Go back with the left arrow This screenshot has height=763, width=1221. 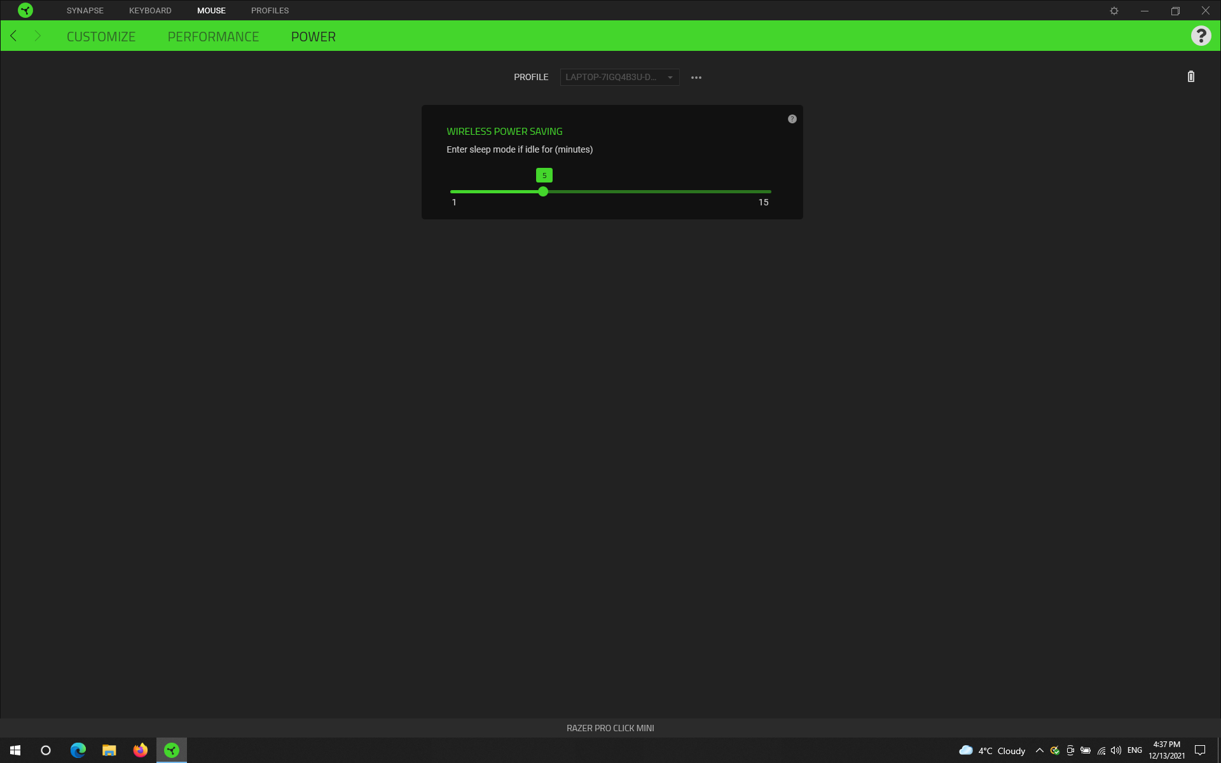(x=13, y=36)
